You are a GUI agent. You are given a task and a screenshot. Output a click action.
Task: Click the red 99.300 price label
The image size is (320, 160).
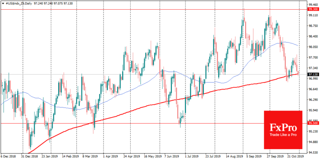313,9
